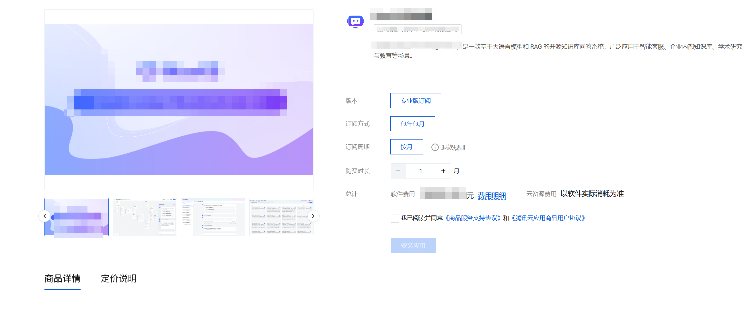
Task: Increase purchase duration with plus button
Action: (443, 171)
